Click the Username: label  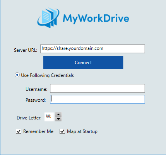click(x=36, y=89)
